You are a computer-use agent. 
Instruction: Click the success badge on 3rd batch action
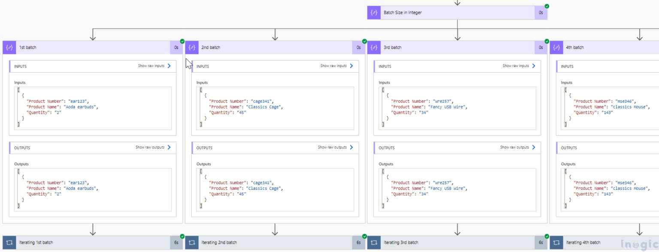pyautogui.click(x=547, y=41)
